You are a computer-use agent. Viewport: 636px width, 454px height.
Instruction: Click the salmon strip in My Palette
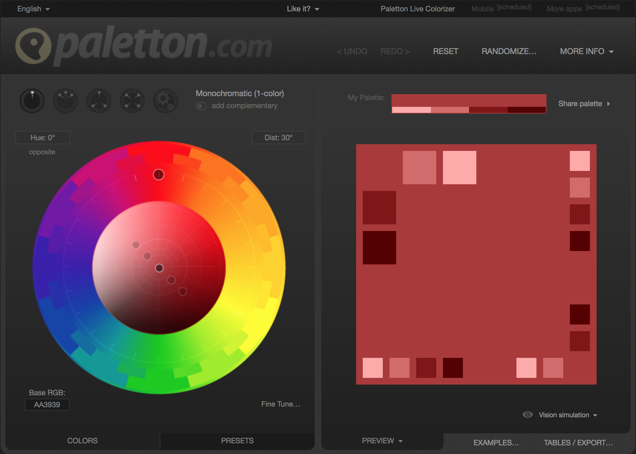(450, 110)
